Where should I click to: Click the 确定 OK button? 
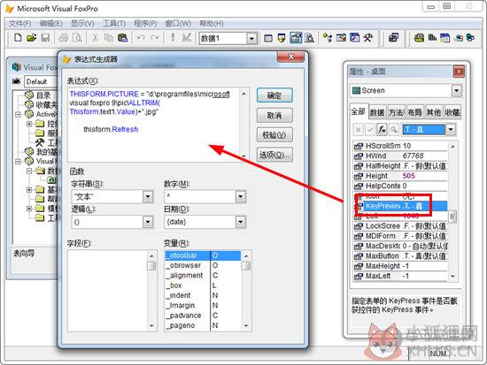click(274, 95)
